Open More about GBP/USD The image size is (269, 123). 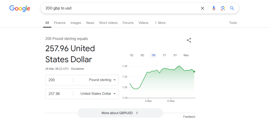coord(120,113)
